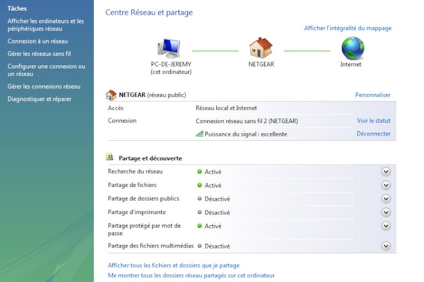The image size is (424, 282).
Task: Open Afficher les ordinateurs et les périphériques réseau
Action: click(46, 25)
